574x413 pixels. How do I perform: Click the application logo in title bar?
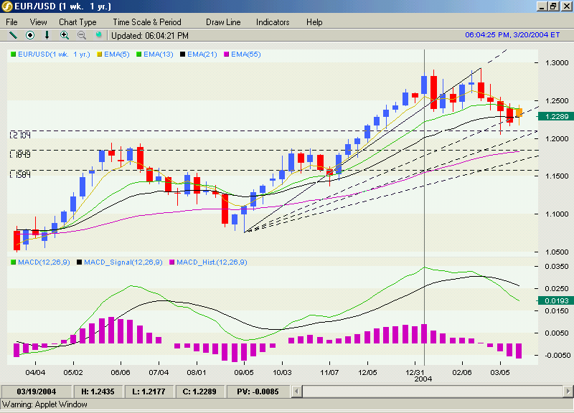point(7,6)
